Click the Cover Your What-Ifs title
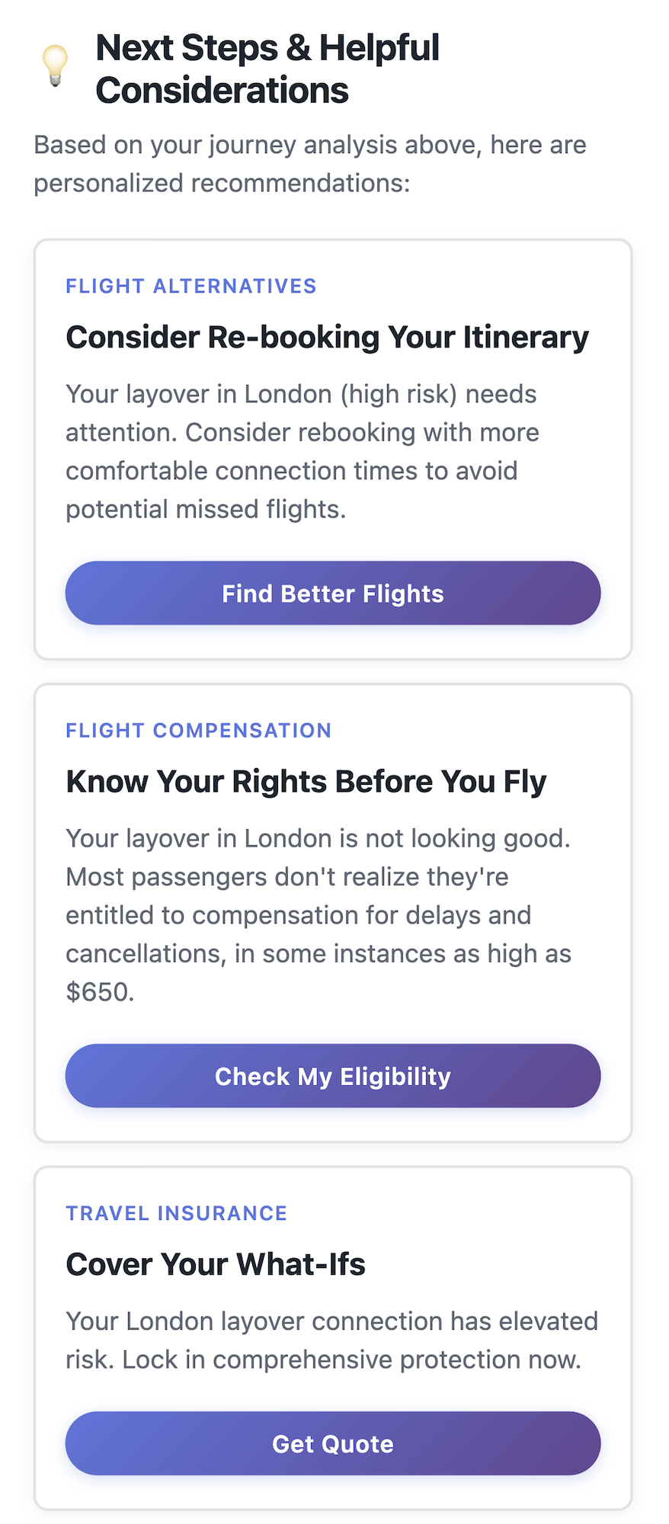This screenshot has height=1524, width=669. [x=216, y=1264]
